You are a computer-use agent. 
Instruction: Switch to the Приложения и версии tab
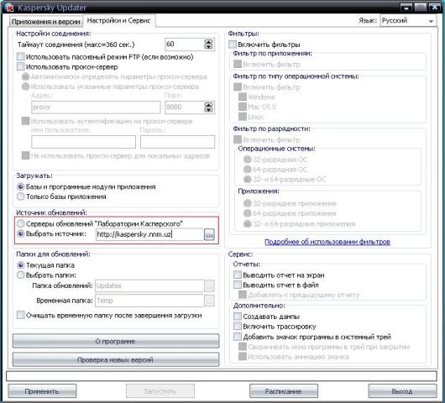[x=45, y=22]
